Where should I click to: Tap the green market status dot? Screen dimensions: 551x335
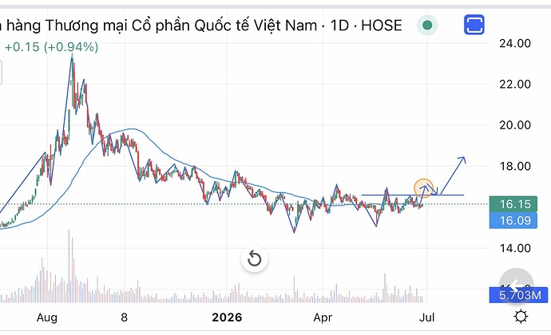click(427, 26)
